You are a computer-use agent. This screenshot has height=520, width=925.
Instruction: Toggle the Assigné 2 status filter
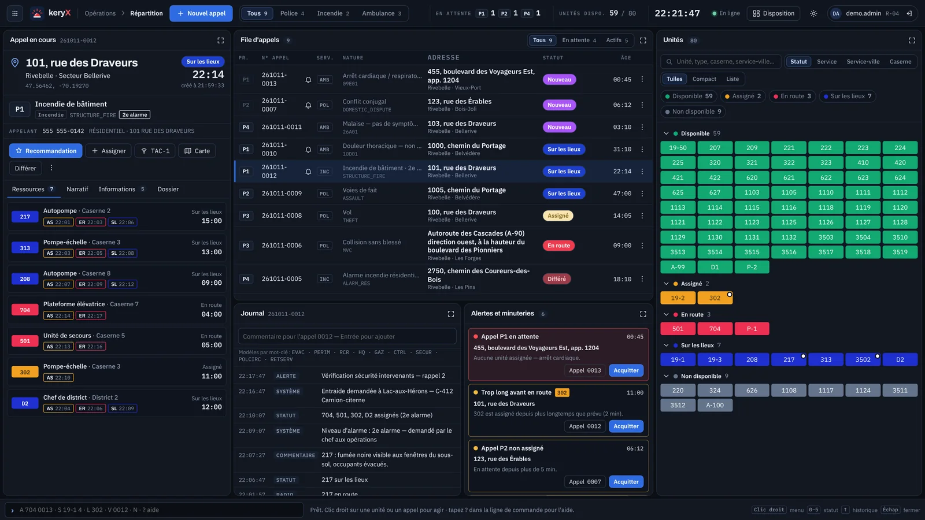743,96
